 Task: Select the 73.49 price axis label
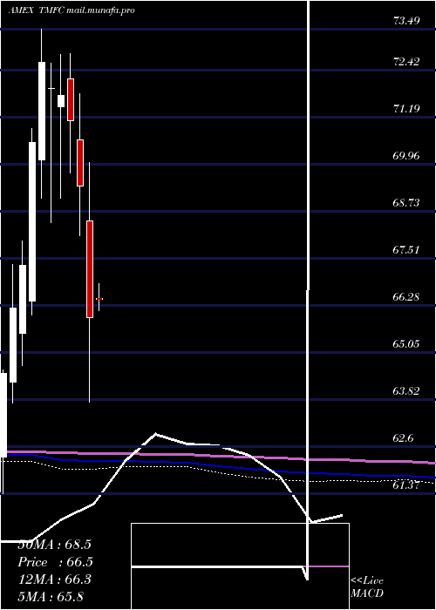point(406,21)
